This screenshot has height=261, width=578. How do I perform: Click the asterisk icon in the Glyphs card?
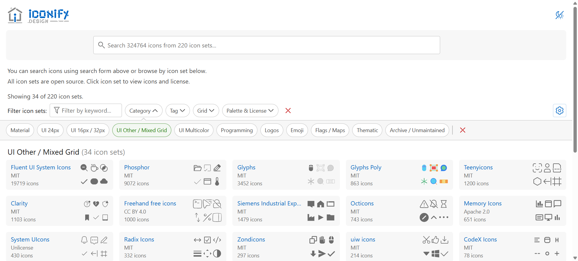pyautogui.click(x=311, y=181)
